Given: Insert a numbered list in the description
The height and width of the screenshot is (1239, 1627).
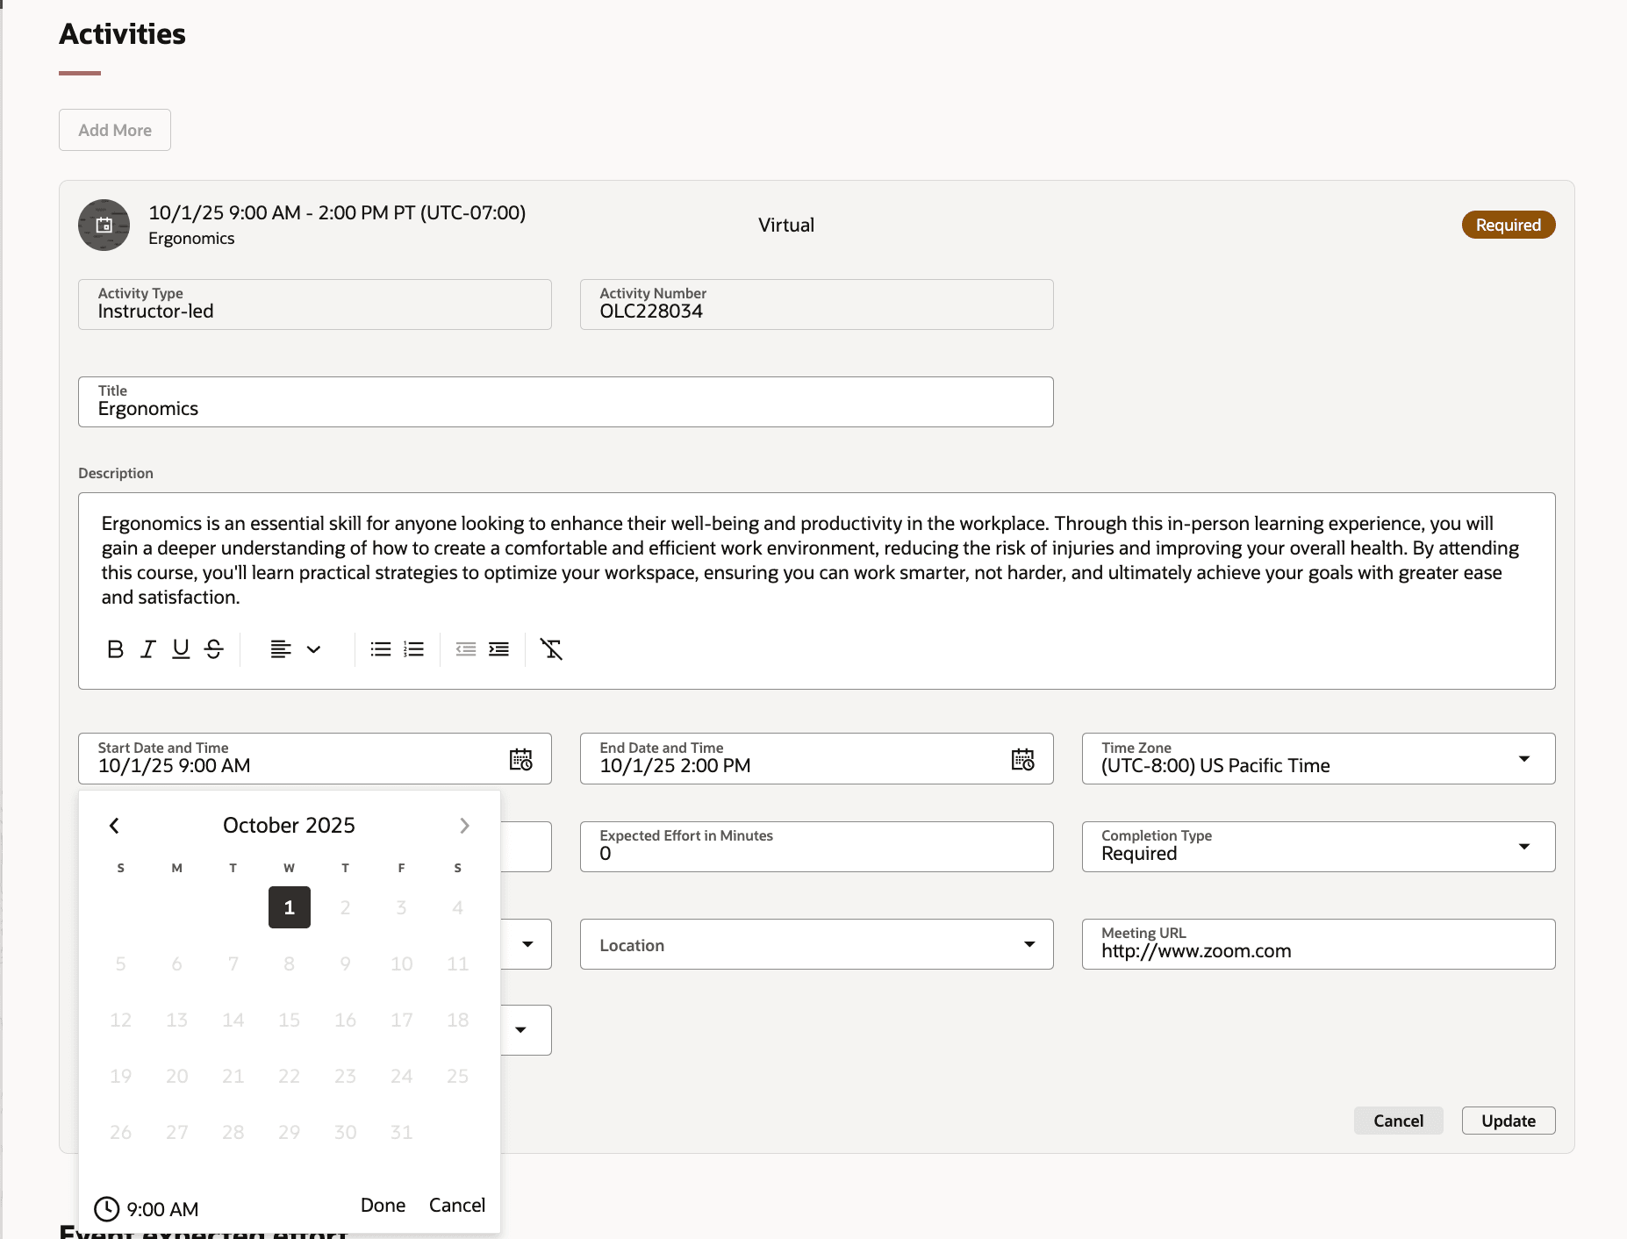Looking at the screenshot, I should [412, 649].
